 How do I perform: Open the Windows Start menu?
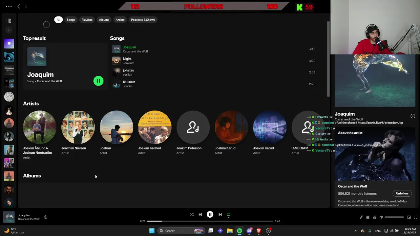tap(152, 231)
